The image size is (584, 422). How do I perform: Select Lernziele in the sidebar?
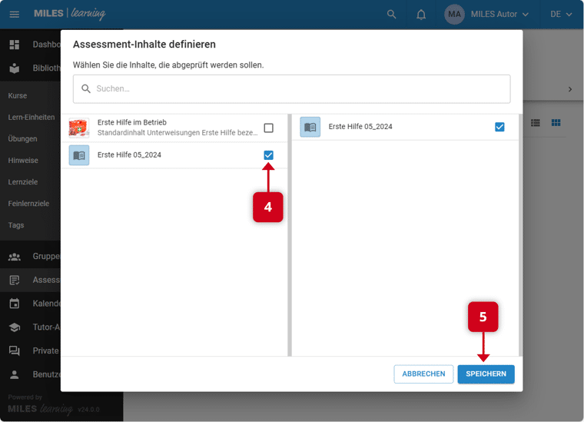pyautogui.click(x=22, y=182)
